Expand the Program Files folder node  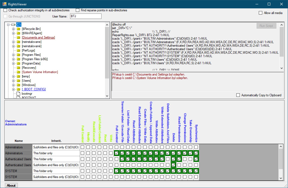click(13, 55)
